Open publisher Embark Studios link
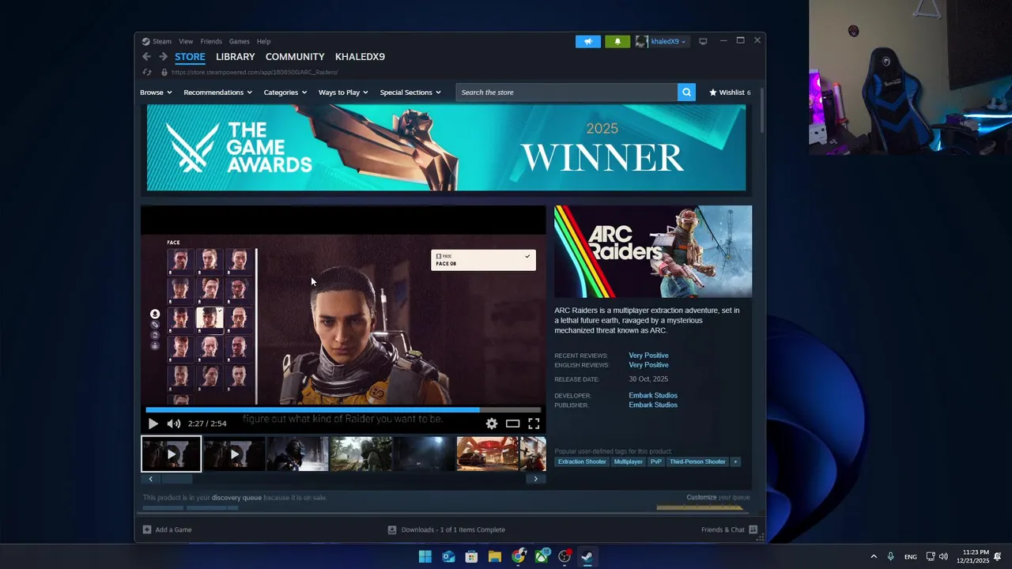Screen dimensions: 1012x569 [653, 405]
